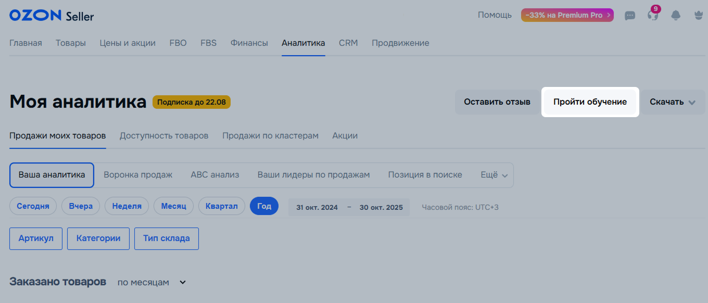708x303 pixels.
Task: Select the Сегодня period option
Action: tap(33, 206)
